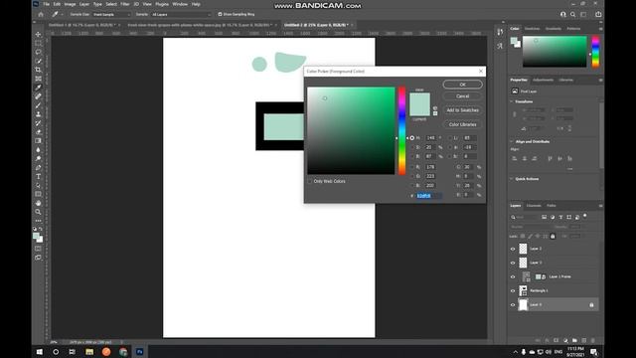
Task: Select the H (hue) radio button
Action: (x=412, y=138)
